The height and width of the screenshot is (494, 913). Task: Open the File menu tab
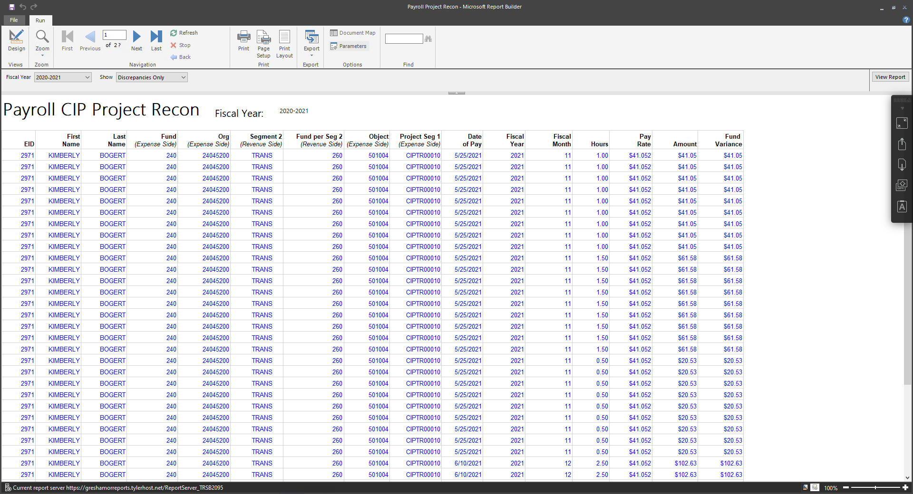(14, 20)
